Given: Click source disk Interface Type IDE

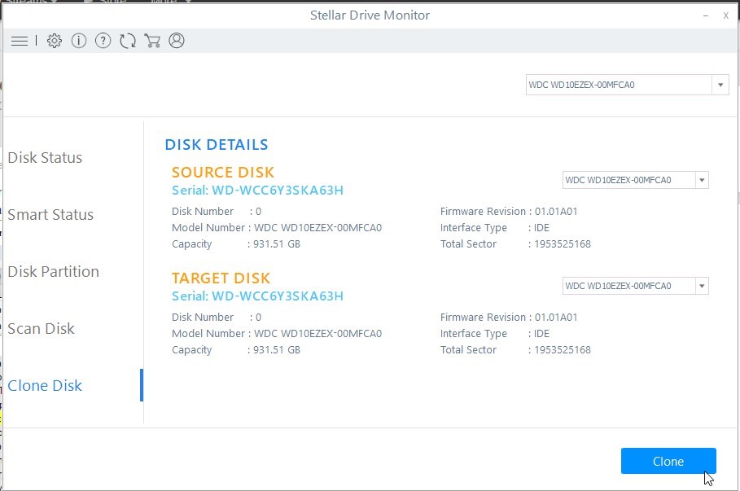Looking at the screenshot, I should pos(542,227).
